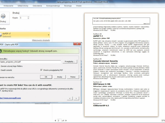Go to the next preview page arrow
The width and height of the screenshot is (165, 123).
point(67,120)
